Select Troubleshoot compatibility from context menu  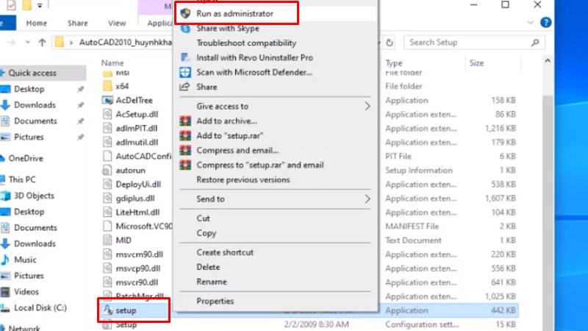pos(246,43)
